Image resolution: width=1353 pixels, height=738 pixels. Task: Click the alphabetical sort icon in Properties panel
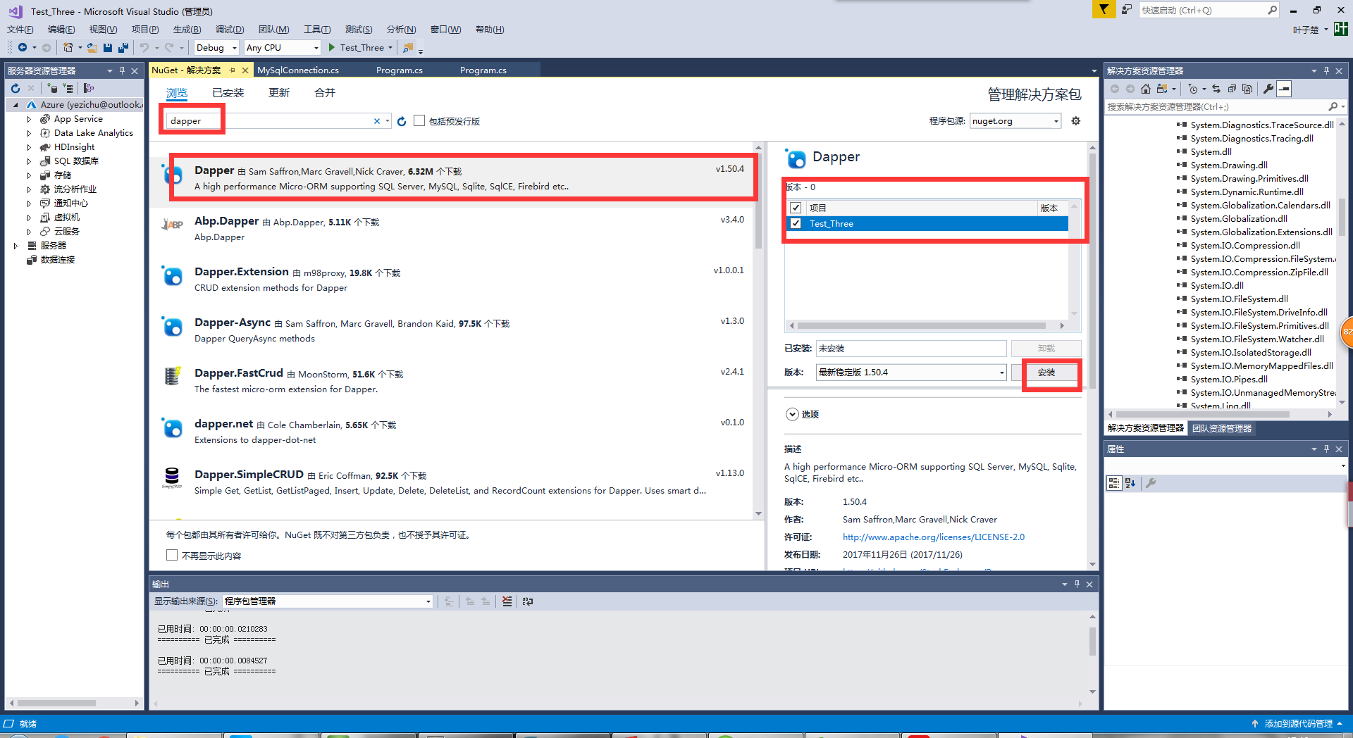[x=1130, y=483]
